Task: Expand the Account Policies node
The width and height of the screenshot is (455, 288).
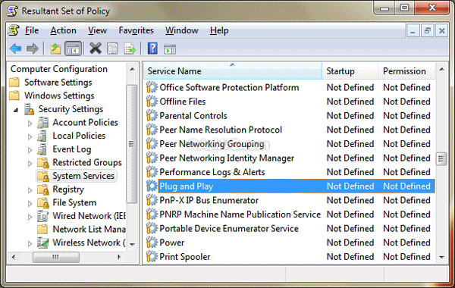Action: (x=30, y=124)
